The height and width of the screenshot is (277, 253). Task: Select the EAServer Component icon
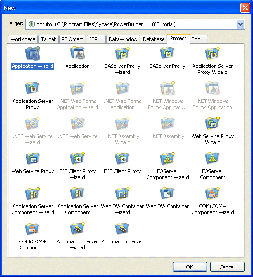tap(213, 158)
